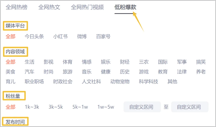Filter content by 游戏
The width and height of the screenshot is (216, 127).
tap(144, 72)
